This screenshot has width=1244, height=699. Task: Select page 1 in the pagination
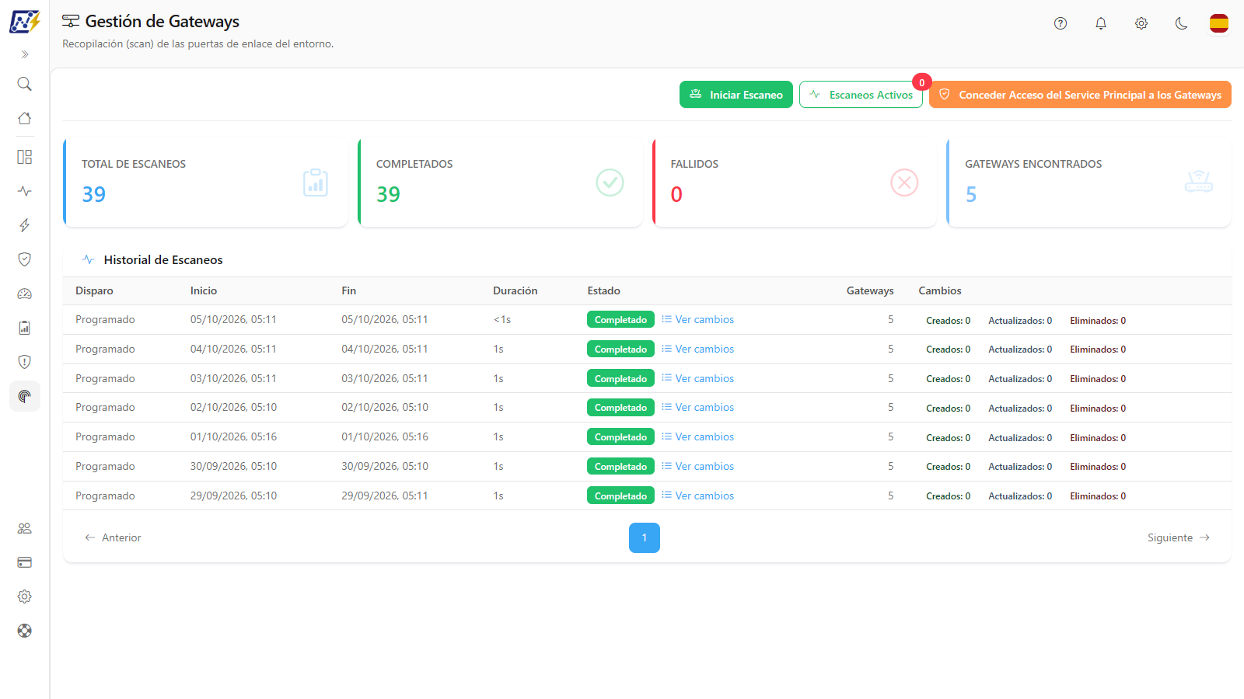click(x=645, y=537)
